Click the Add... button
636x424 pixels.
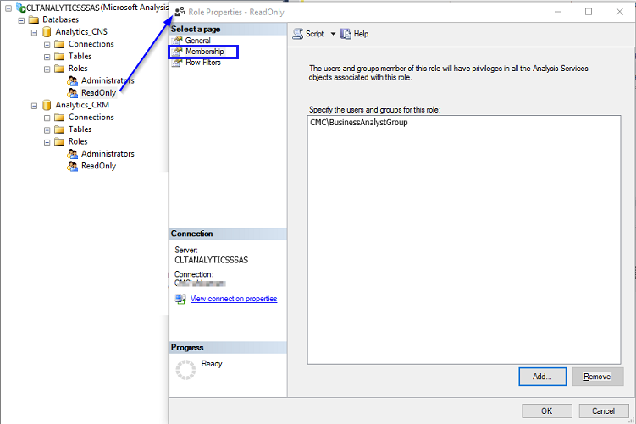543,377
